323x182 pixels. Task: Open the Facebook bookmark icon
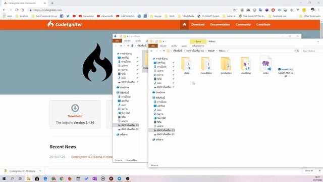[x=62, y=16]
